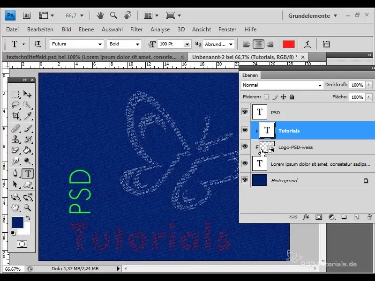
Task: Toggle lock position
Action: pyautogui.click(x=284, y=97)
